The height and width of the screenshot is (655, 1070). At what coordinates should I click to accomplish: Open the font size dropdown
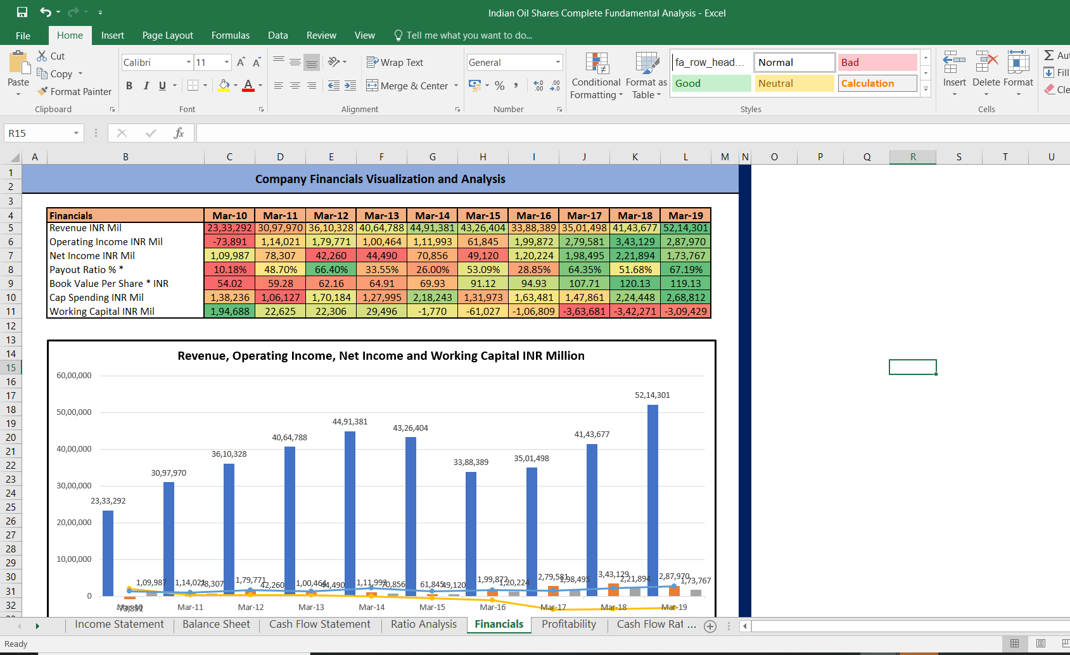(227, 62)
